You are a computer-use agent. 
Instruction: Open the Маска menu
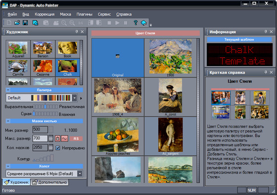(x=65, y=14)
